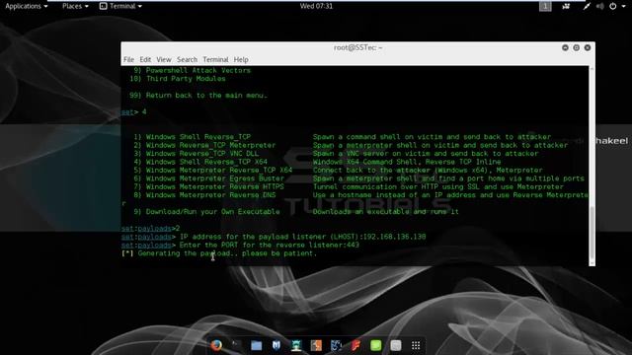Click workspace indicator 1 in top bar

coord(545,6)
